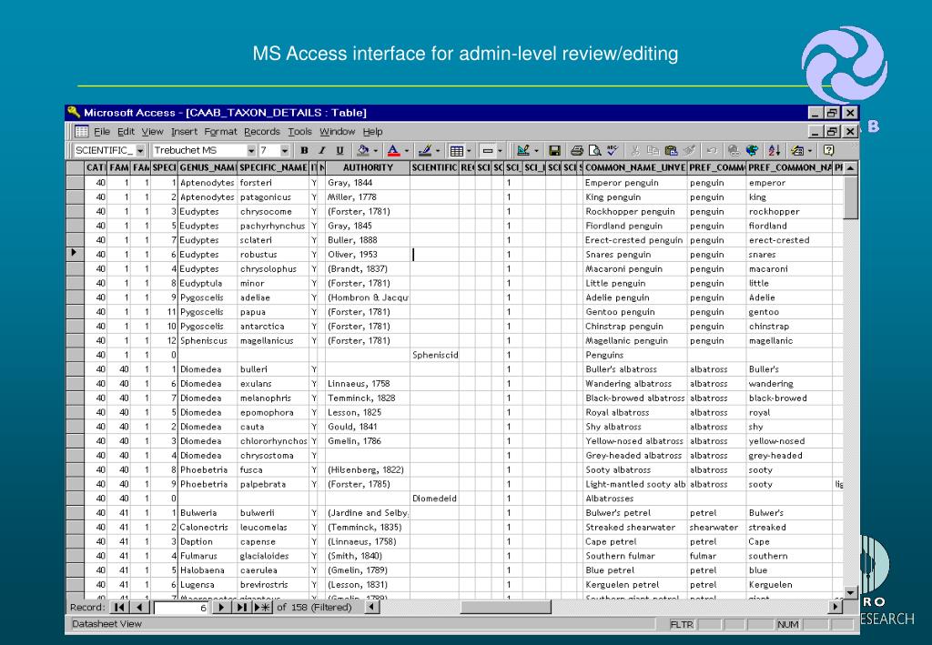
Task: Expand the fill color dropdown arrow
Action: 376,150
